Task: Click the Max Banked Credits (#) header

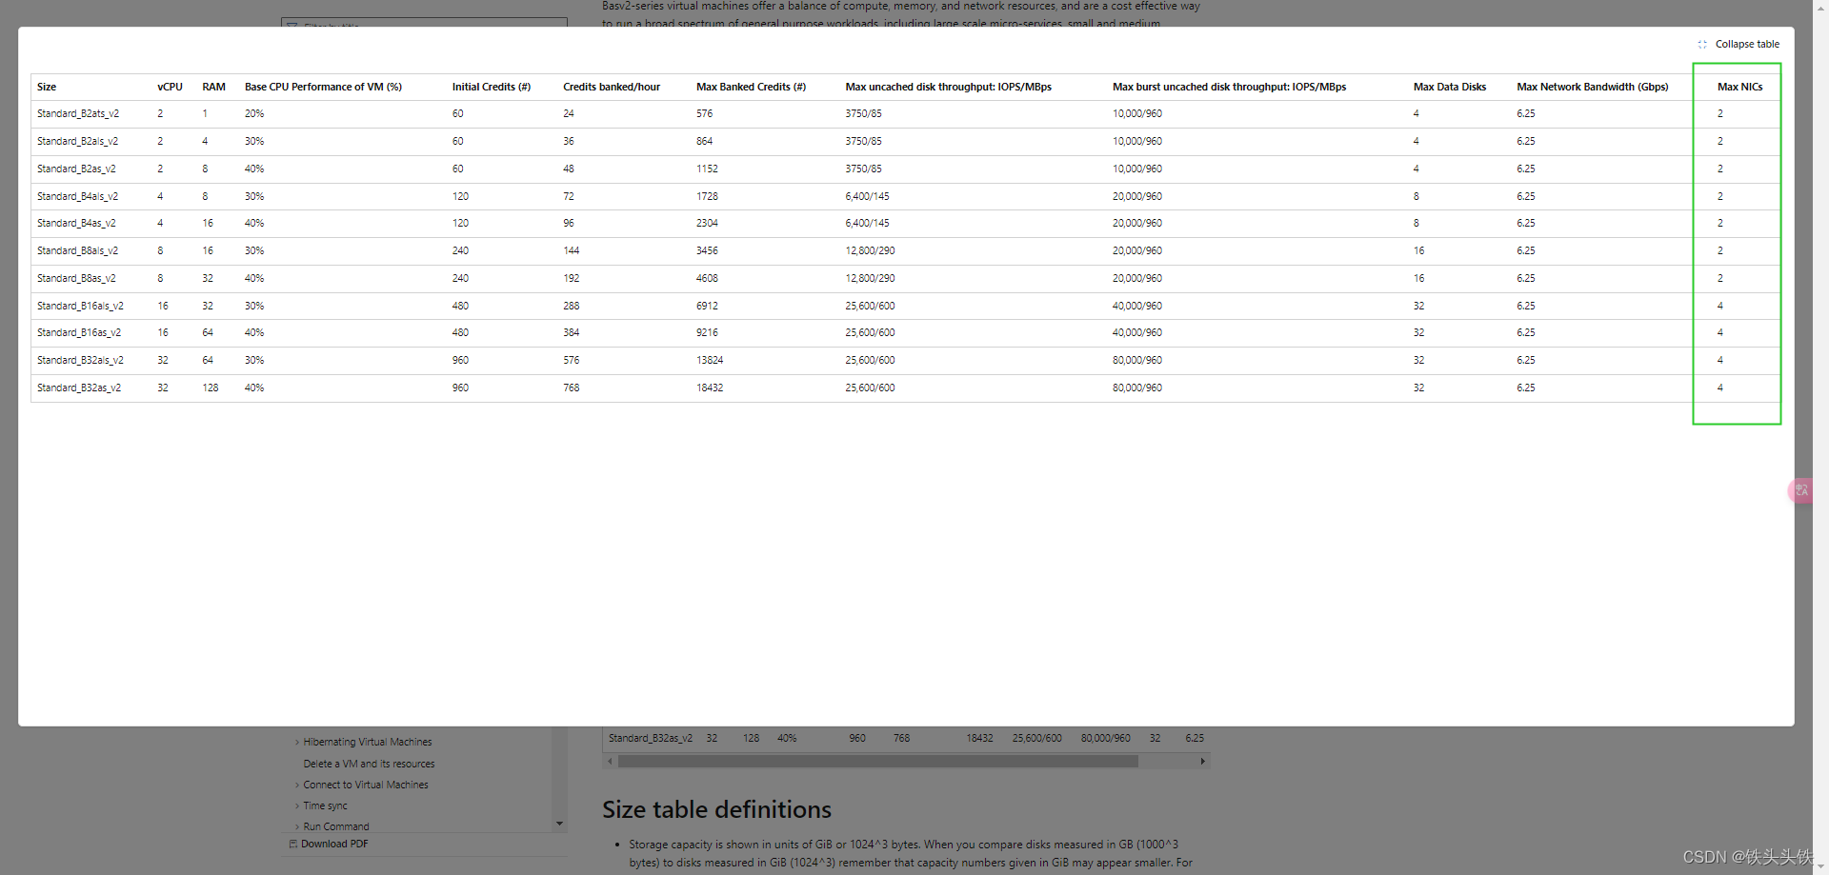Action: click(x=751, y=87)
